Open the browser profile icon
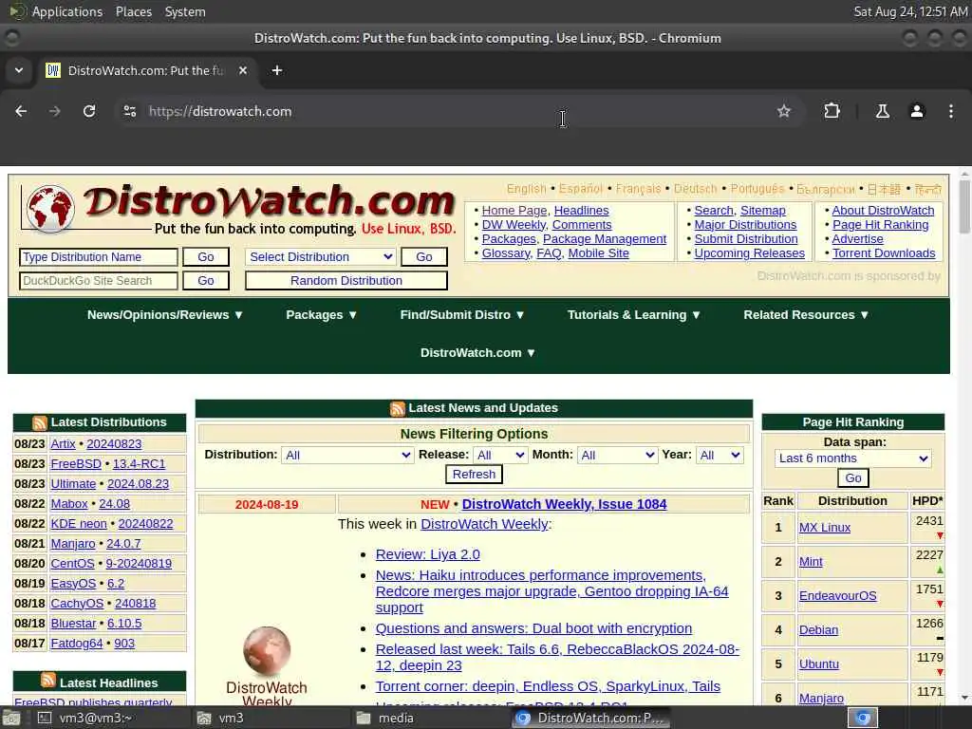This screenshot has width=972, height=729. [x=917, y=111]
